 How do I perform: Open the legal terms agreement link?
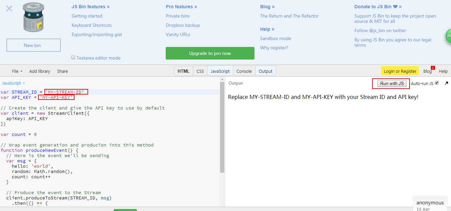[393, 42]
